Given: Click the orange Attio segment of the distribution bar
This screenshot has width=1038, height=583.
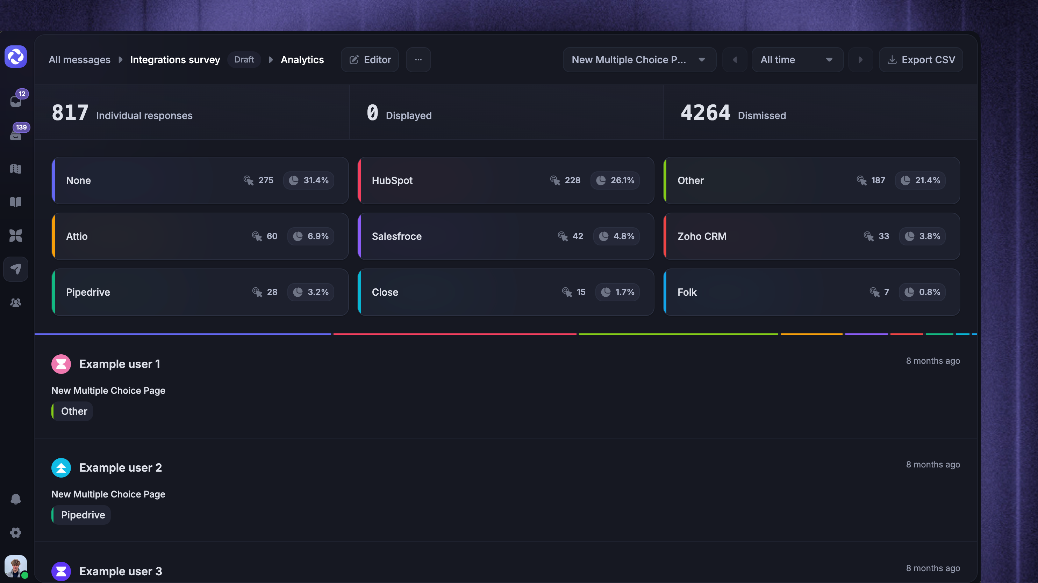Looking at the screenshot, I should coord(811,334).
